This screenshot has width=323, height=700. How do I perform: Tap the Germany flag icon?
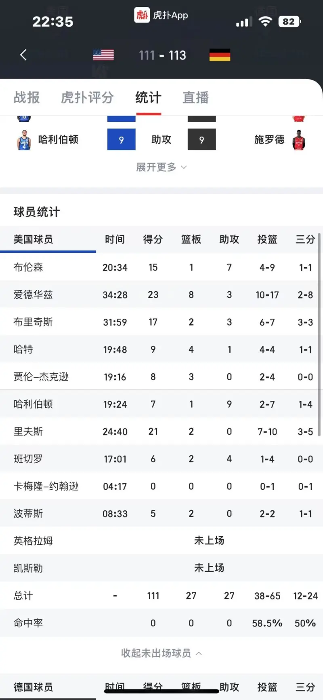pos(220,55)
